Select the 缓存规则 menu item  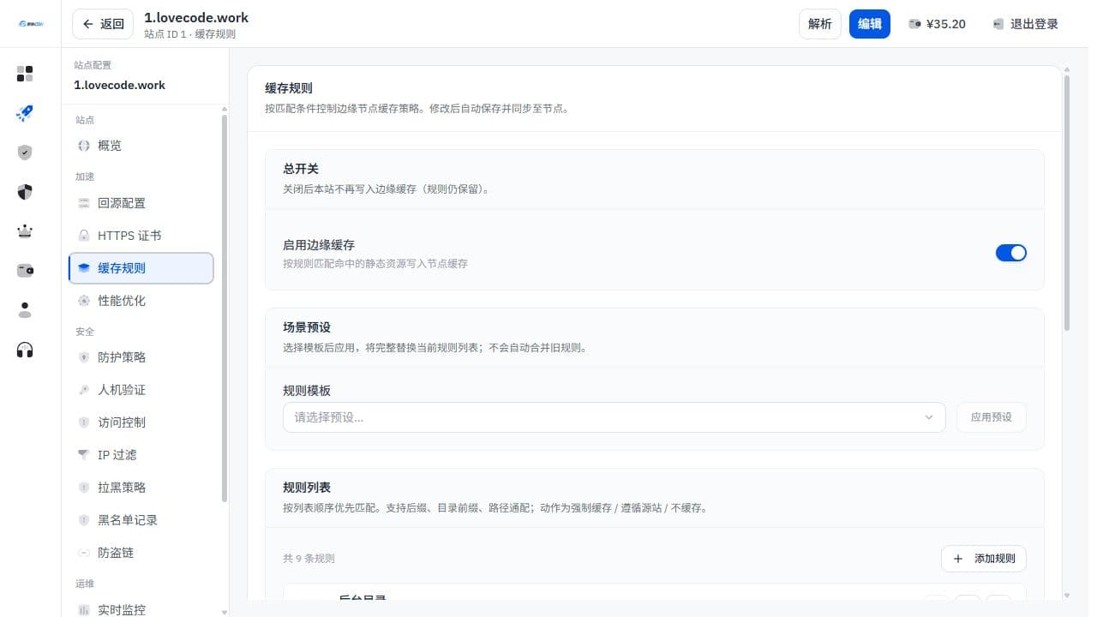tap(141, 268)
